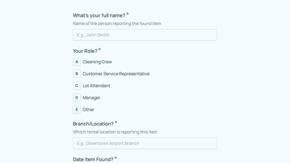Pick the D key badge for Manager

point(77,97)
